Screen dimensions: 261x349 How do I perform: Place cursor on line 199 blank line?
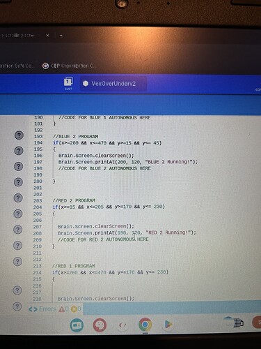click(x=125, y=174)
